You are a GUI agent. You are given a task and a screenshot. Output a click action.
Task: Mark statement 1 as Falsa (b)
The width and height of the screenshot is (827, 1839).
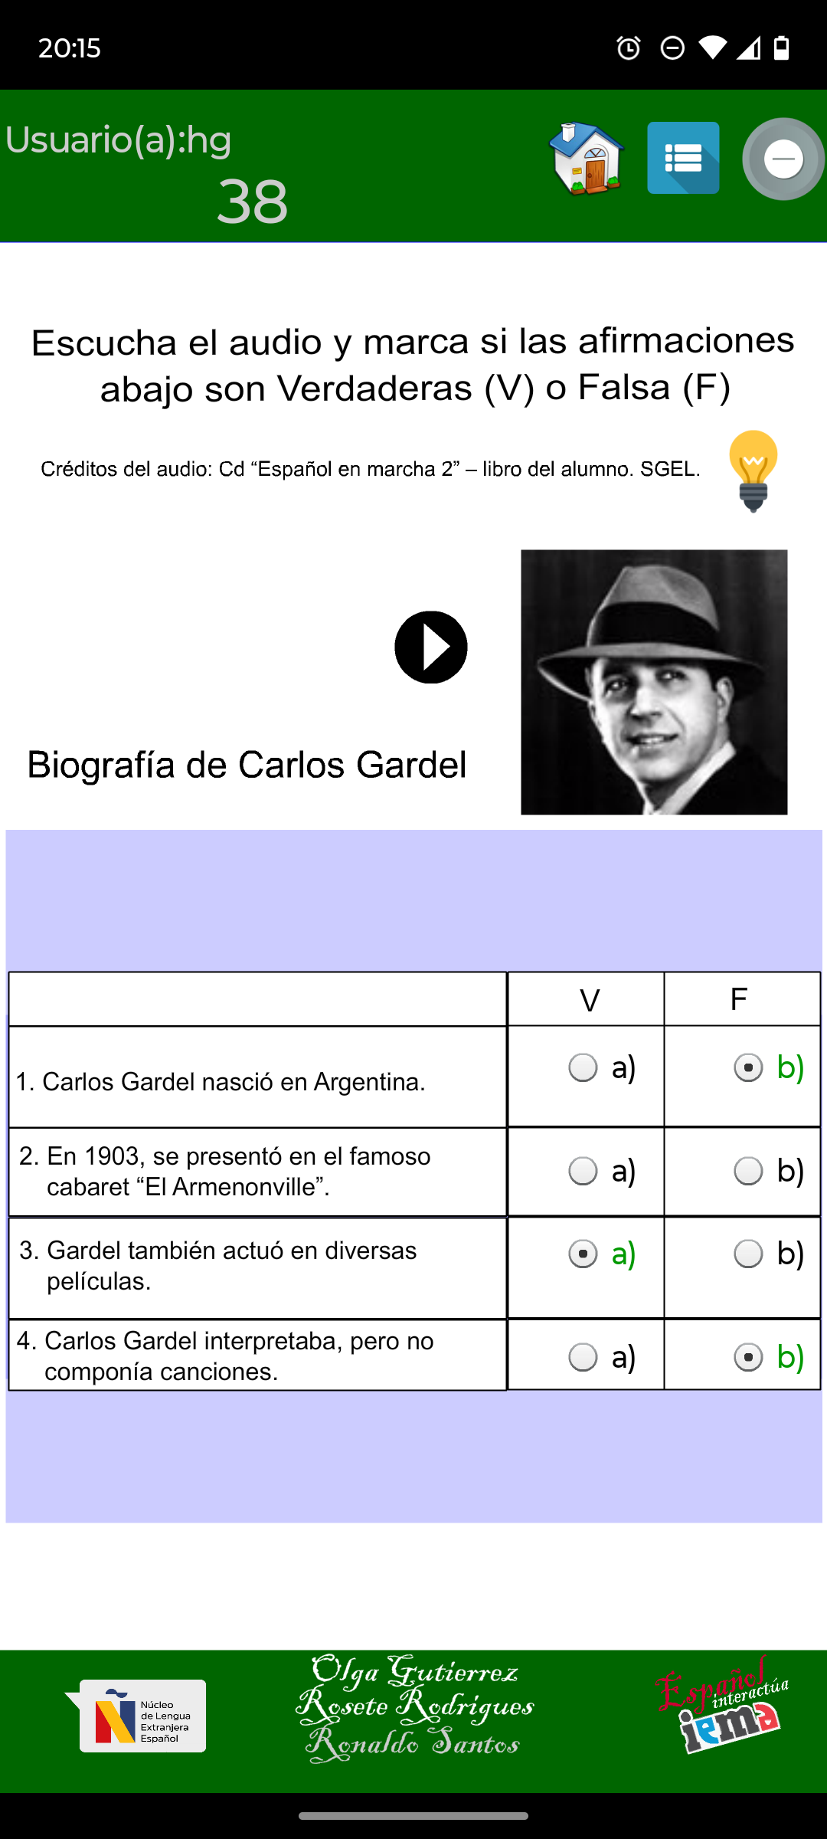748,1067
